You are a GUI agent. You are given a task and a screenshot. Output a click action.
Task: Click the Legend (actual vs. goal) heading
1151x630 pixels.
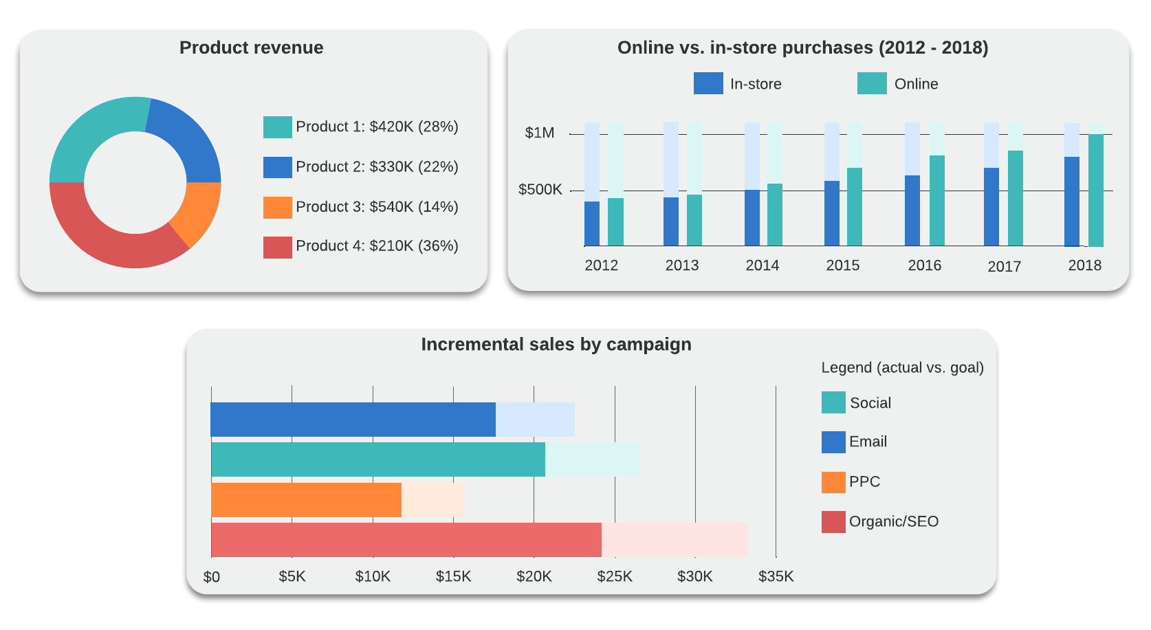click(903, 367)
